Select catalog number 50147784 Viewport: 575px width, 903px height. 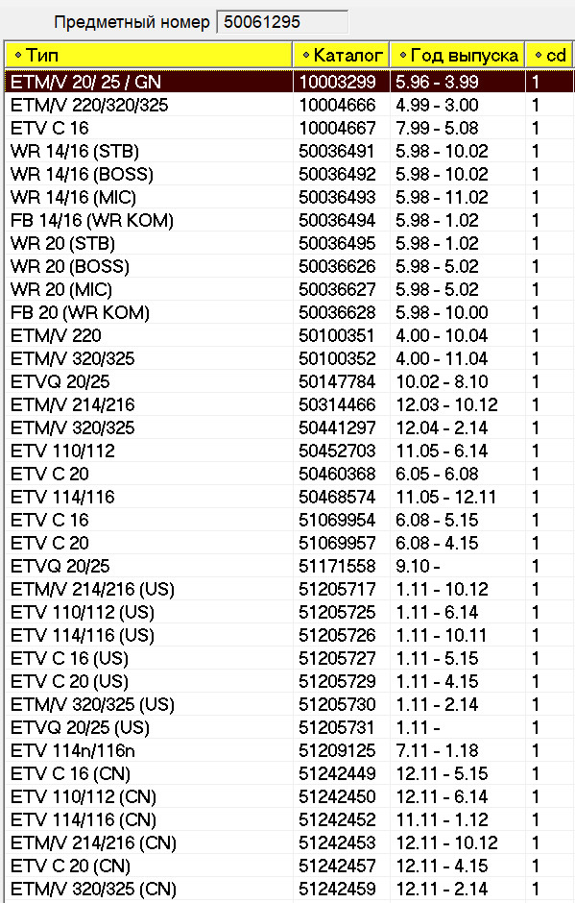point(337,381)
